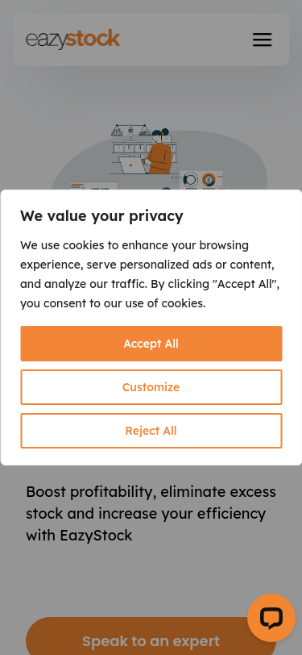Open the live chat bubble icon
The image size is (302, 655).
pyautogui.click(x=271, y=618)
